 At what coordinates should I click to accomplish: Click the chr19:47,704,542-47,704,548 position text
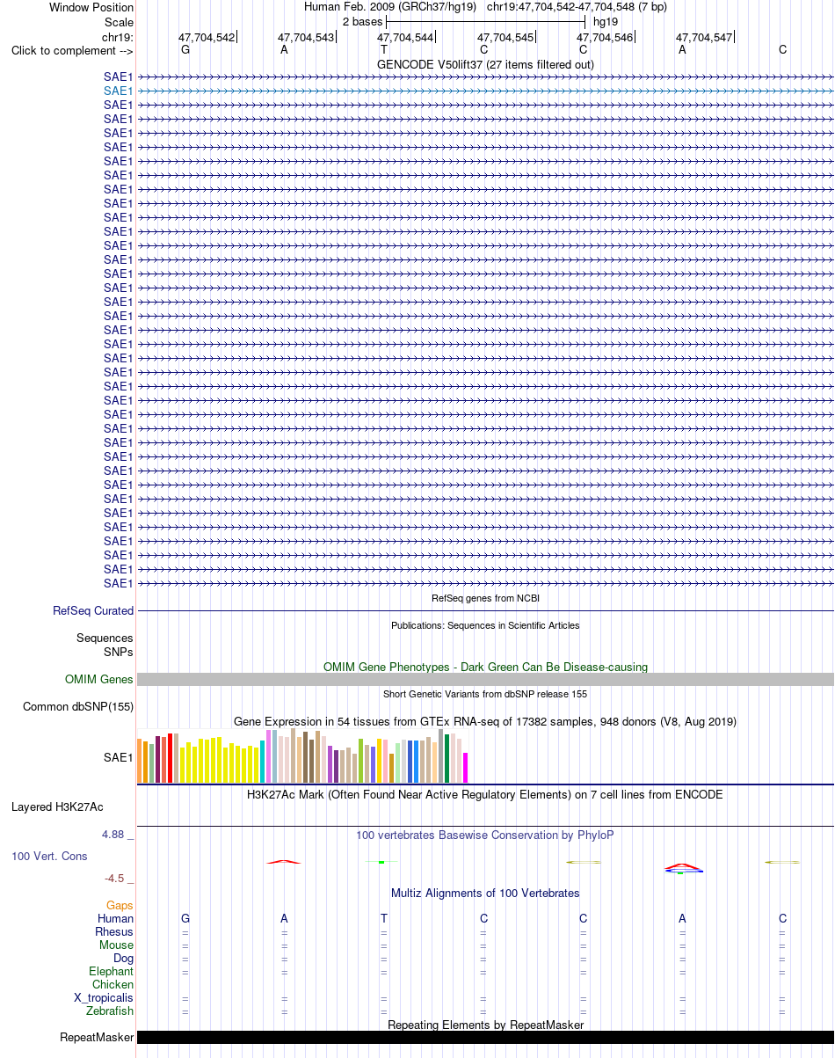click(x=577, y=7)
